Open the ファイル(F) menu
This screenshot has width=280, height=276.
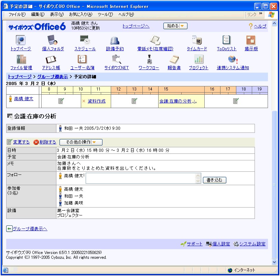coord(17,14)
